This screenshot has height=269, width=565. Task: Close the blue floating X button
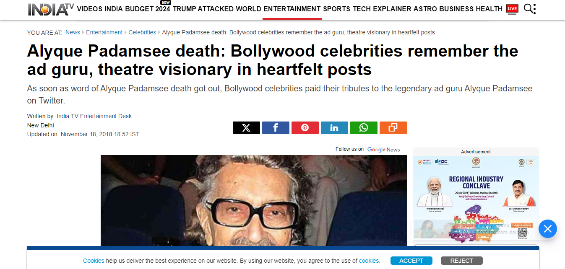(x=547, y=229)
